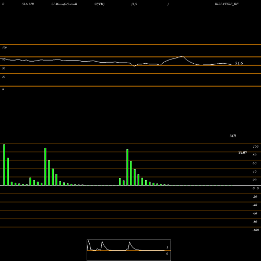The height and width of the screenshot is (261, 261).
Task: Select the -60 label on the MR axis
Action: click(255, 213)
